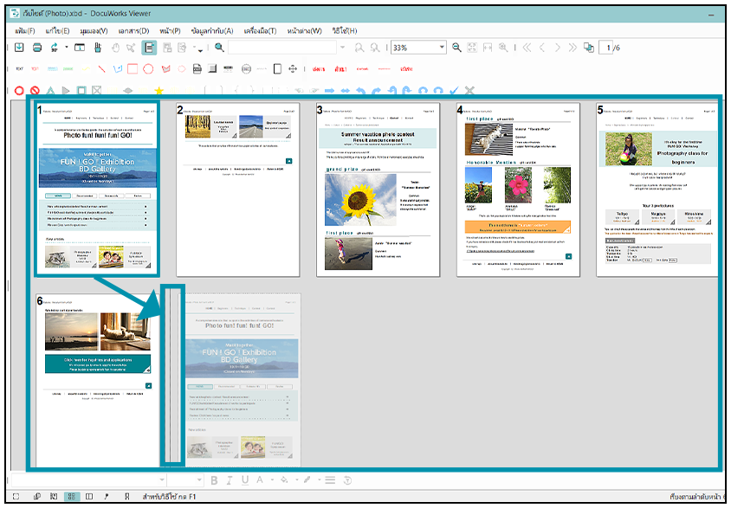Click the magnifier search icon
The image size is (731, 508).
pyautogui.click(x=219, y=48)
